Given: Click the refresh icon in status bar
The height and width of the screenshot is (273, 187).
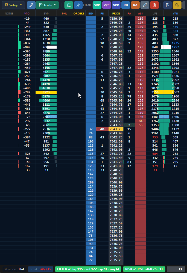Looking at the screenshot, I should point(180,269).
